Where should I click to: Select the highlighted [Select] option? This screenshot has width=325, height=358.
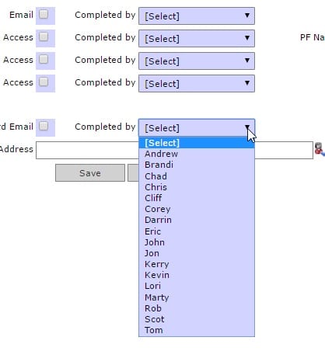(197, 143)
